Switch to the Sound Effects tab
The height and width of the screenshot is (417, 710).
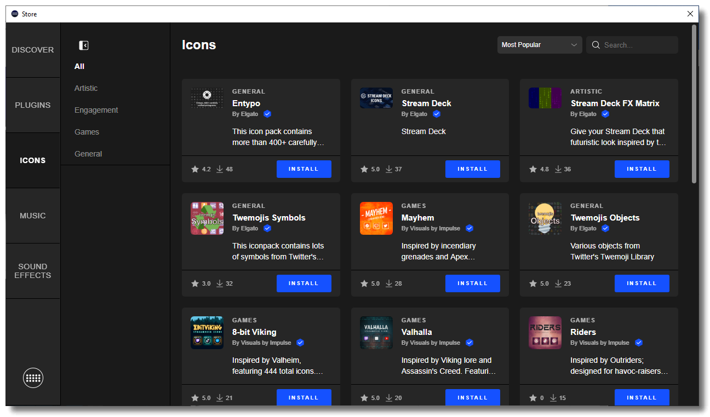[33, 271]
